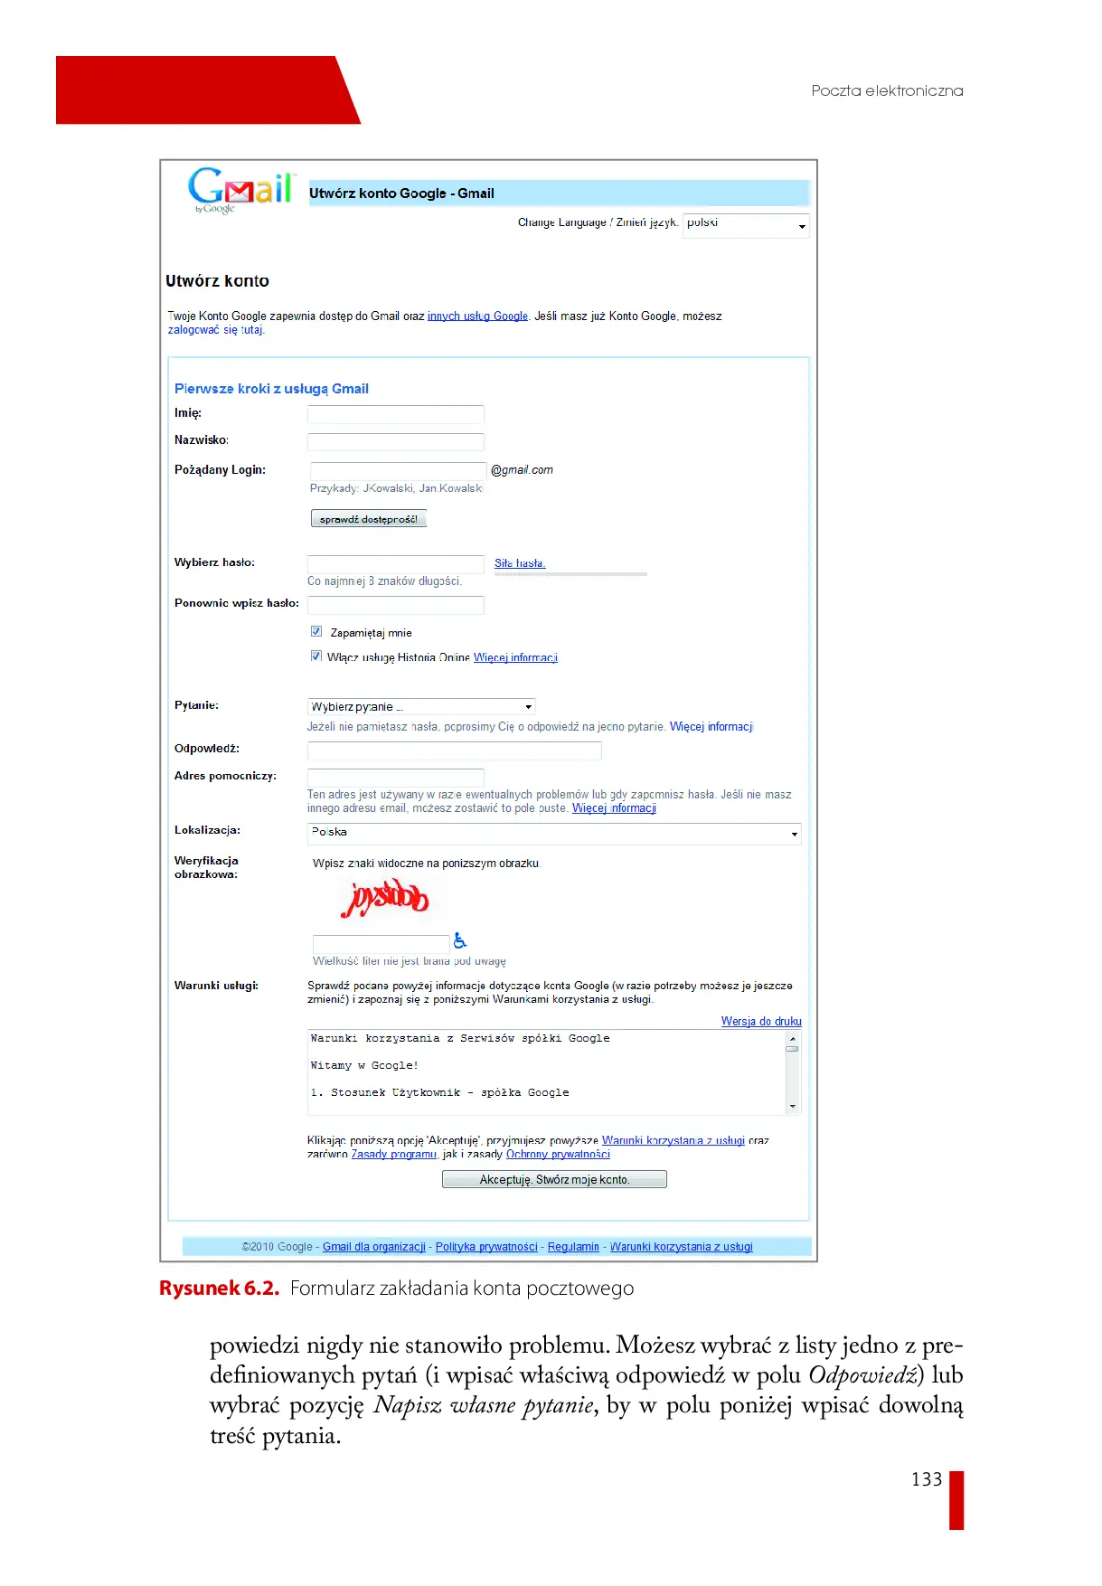The width and height of the screenshot is (1102, 1586).
Task: Follow the zalogować się tutaj link
Action: 216,330
